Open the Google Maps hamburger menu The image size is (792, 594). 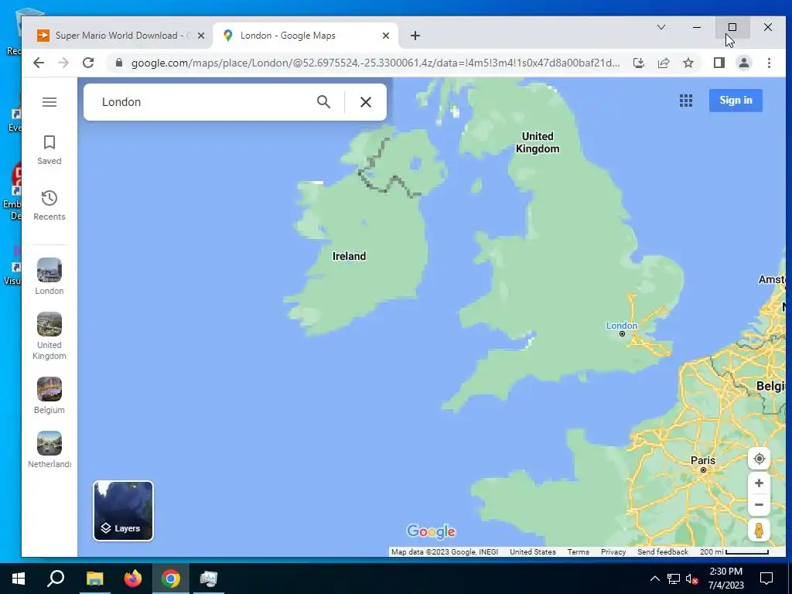click(49, 102)
